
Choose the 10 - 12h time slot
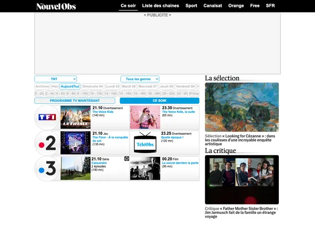(x=96, y=93)
